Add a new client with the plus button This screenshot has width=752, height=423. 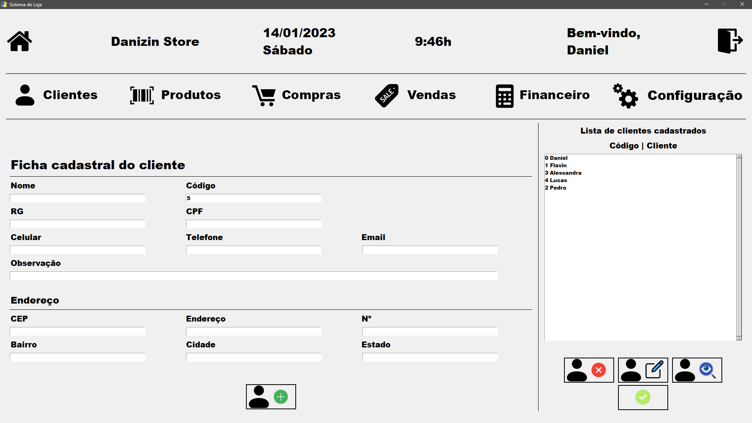tap(271, 396)
